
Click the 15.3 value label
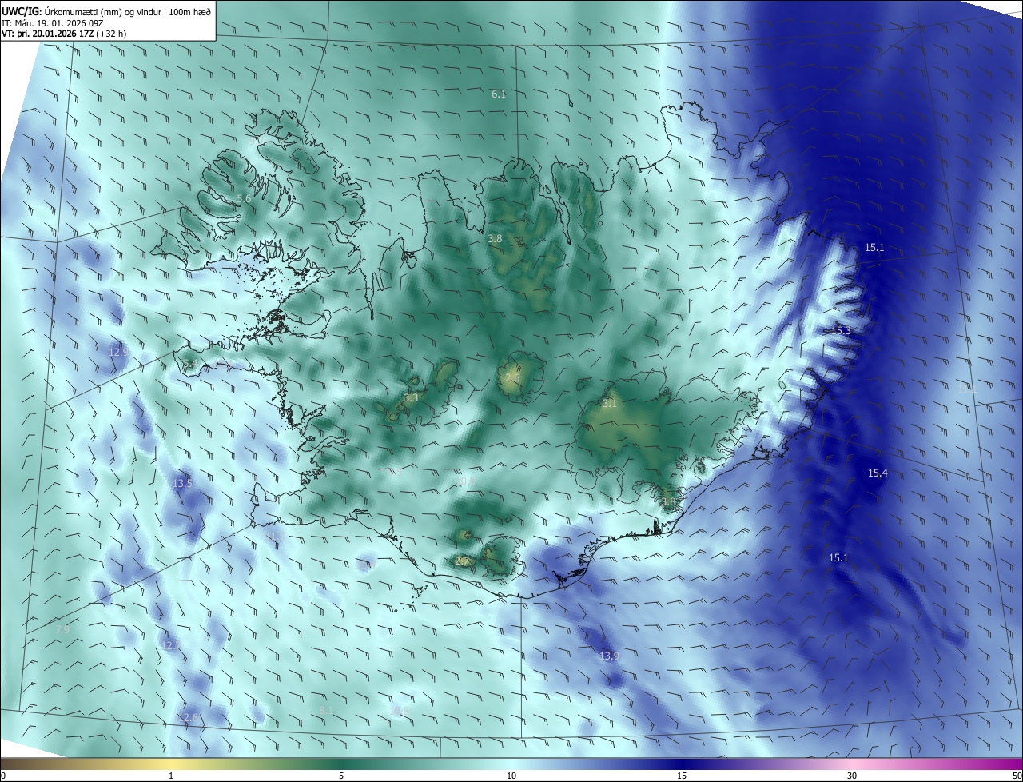point(842,331)
